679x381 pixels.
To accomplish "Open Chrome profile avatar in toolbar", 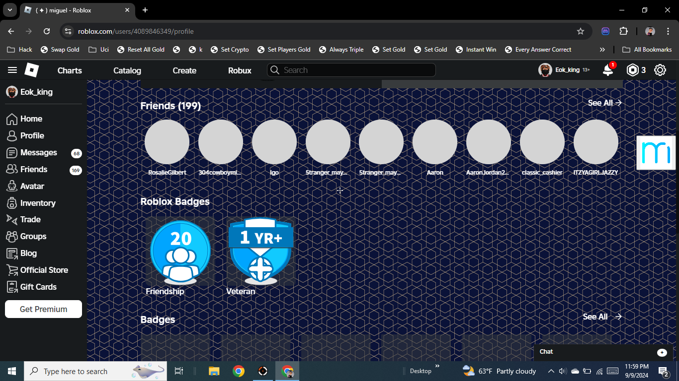I will 650,31.
